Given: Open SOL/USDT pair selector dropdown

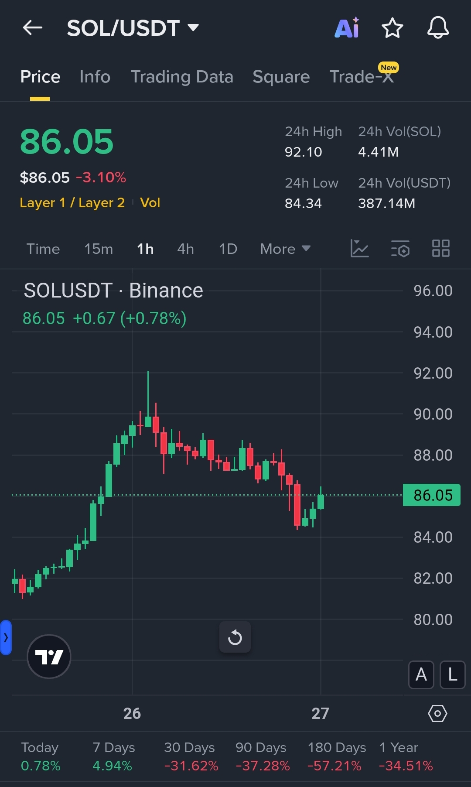Looking at the screenshot, I should click(x=133, y=28).
